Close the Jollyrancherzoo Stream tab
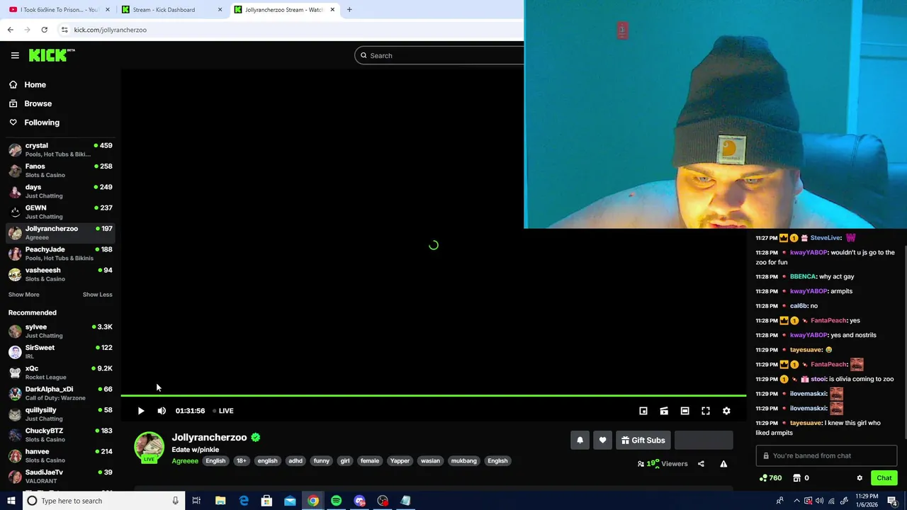Screen dimensions: 907x510 click(332, 10)
